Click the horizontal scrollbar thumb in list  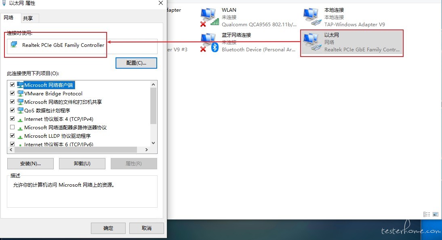click(x=76, y=150)
